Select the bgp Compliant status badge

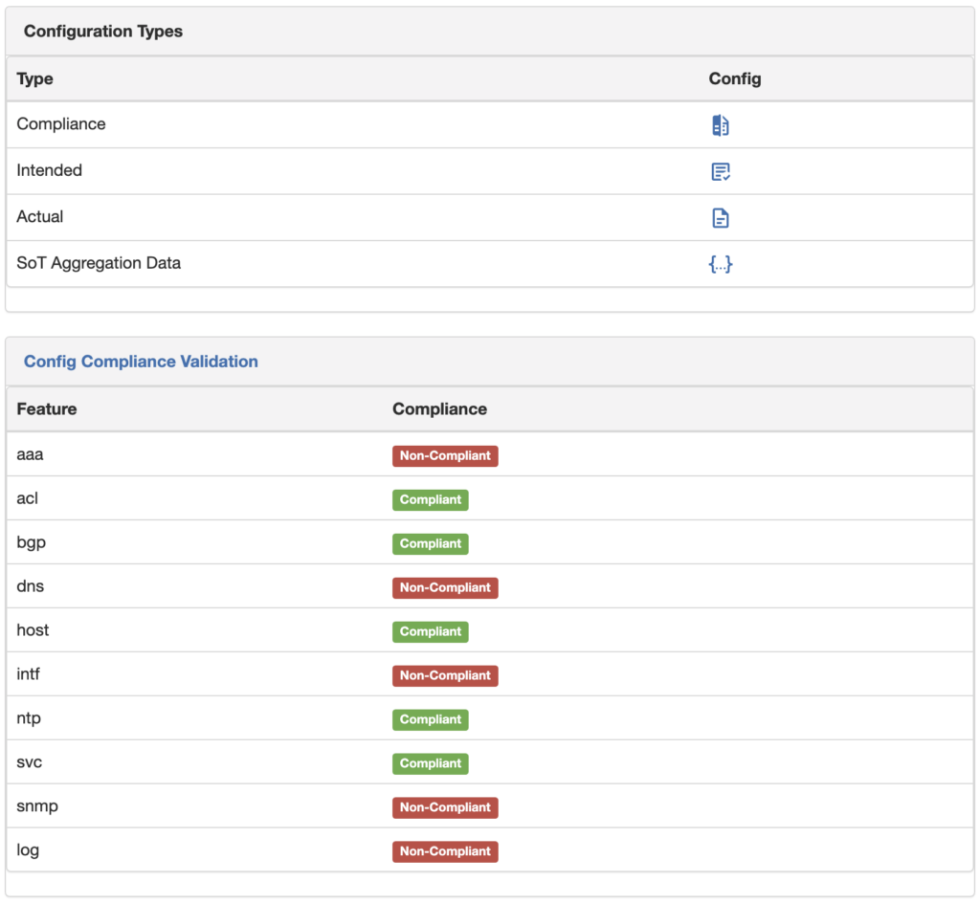point(430,543)
